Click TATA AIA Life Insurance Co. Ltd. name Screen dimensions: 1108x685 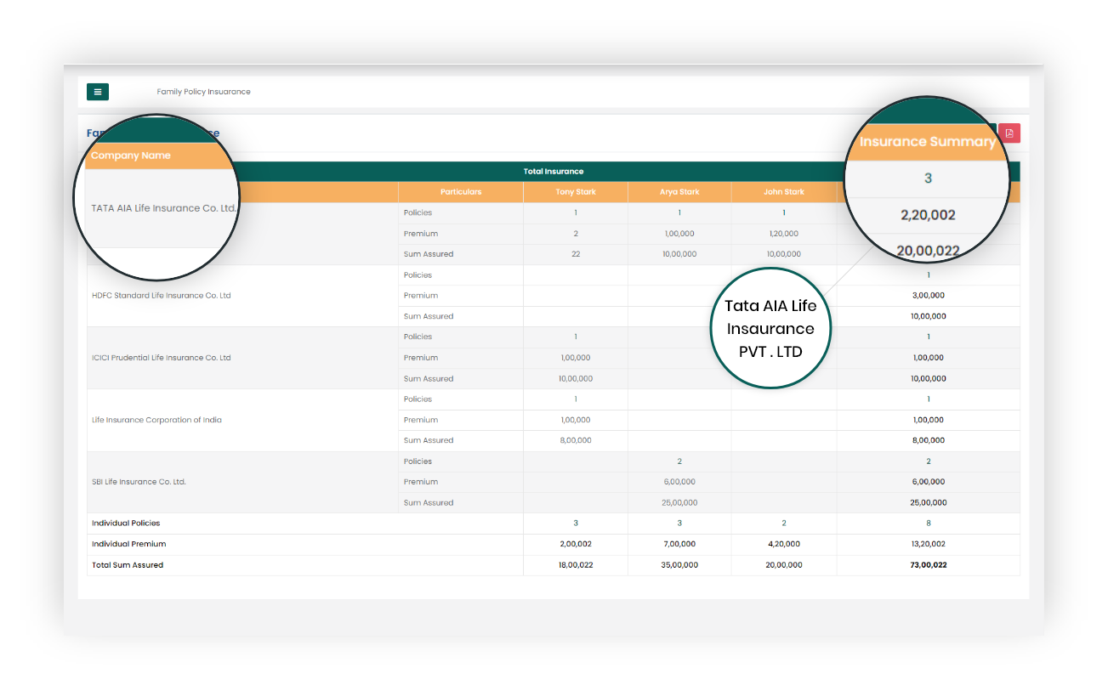click(x=163, y=208)
